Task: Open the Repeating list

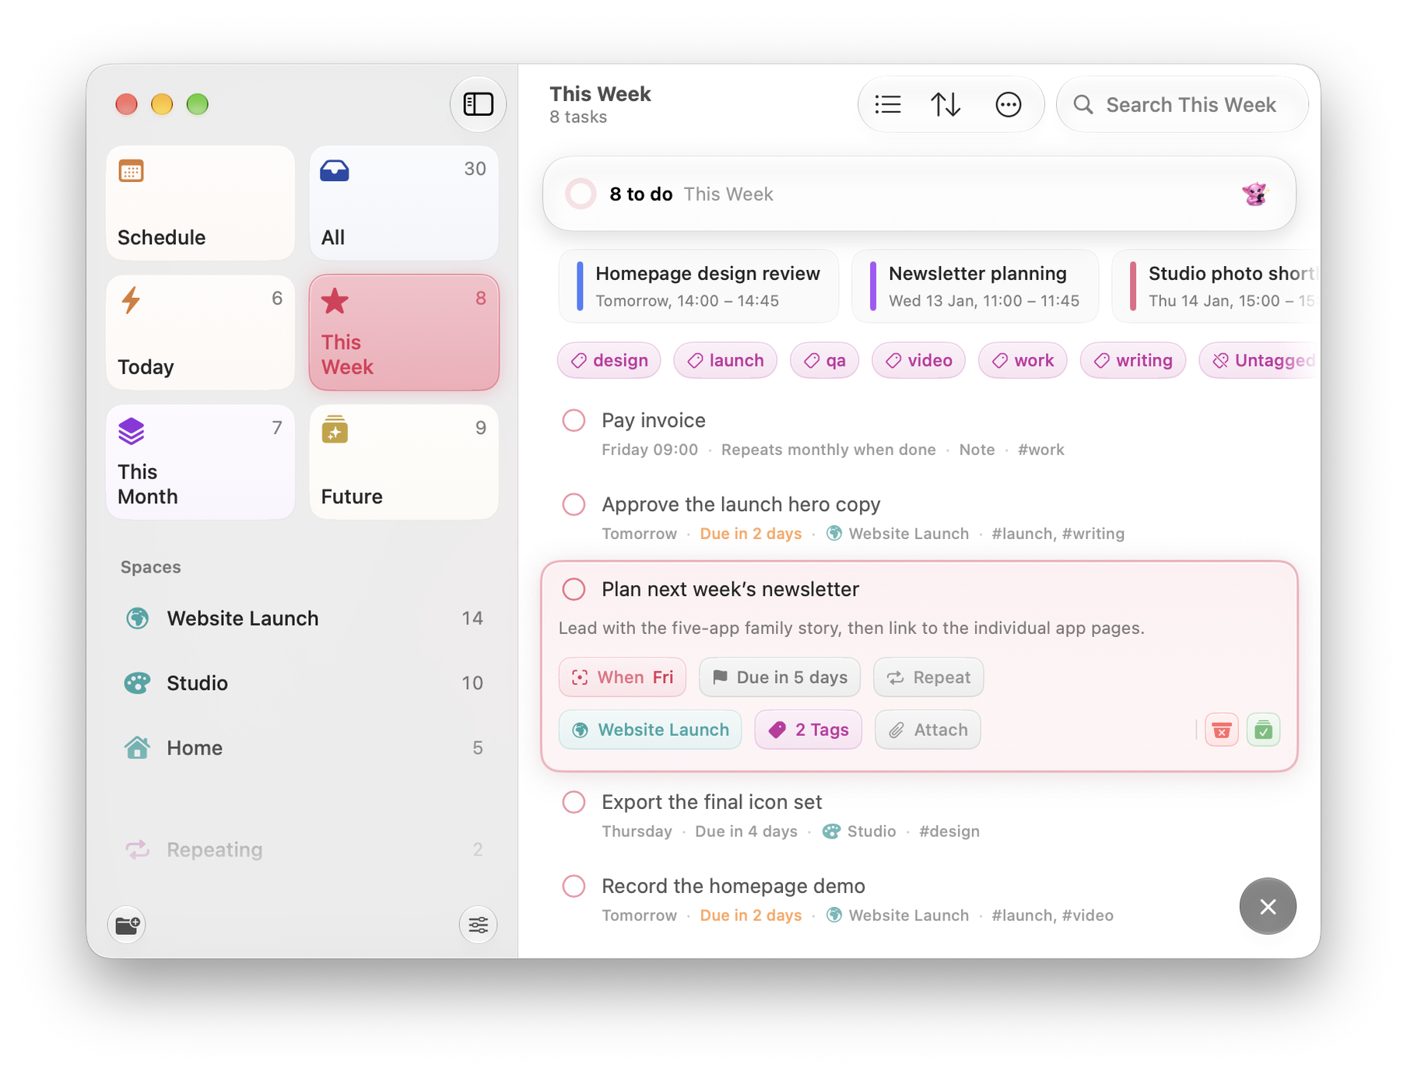Action: point(303,849)
